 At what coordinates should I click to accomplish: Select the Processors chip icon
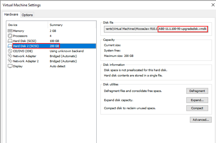(x=10, y=36)
